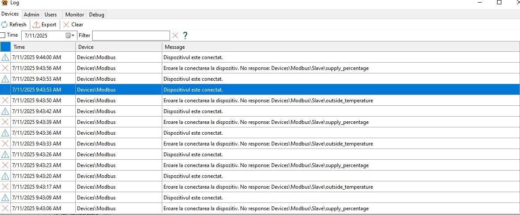Click the Export icon in the toolbar
The height and width of the screenshot is (215, 520).
tap(36, 25)
